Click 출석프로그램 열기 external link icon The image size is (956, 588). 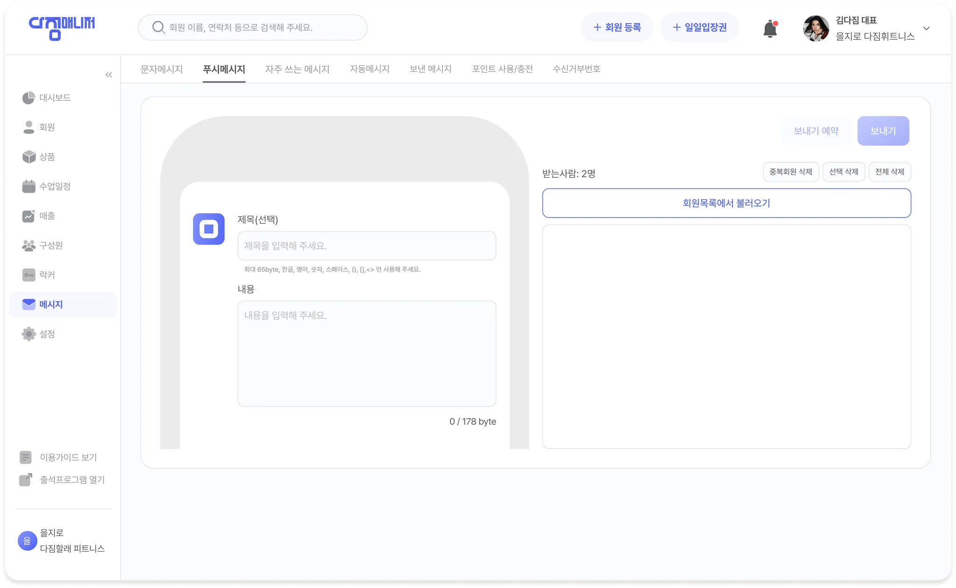pos(26,480)
